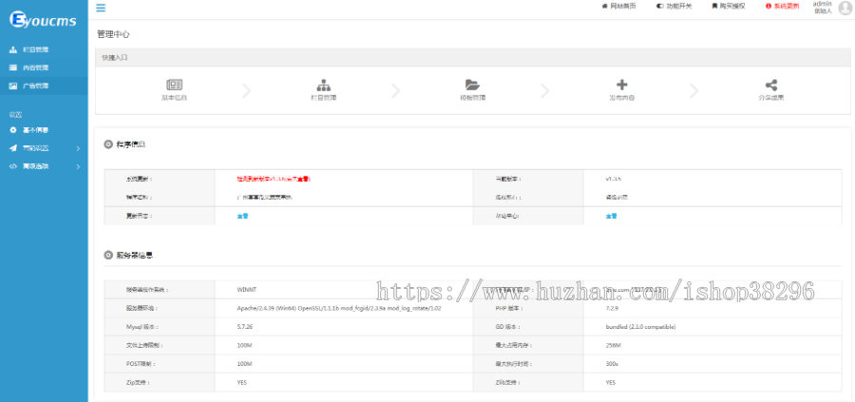The height and width of the screenshot is (402, 855).
Task: Open 功能开关 toggle in top bar
Action: click(x=674, y=6)
